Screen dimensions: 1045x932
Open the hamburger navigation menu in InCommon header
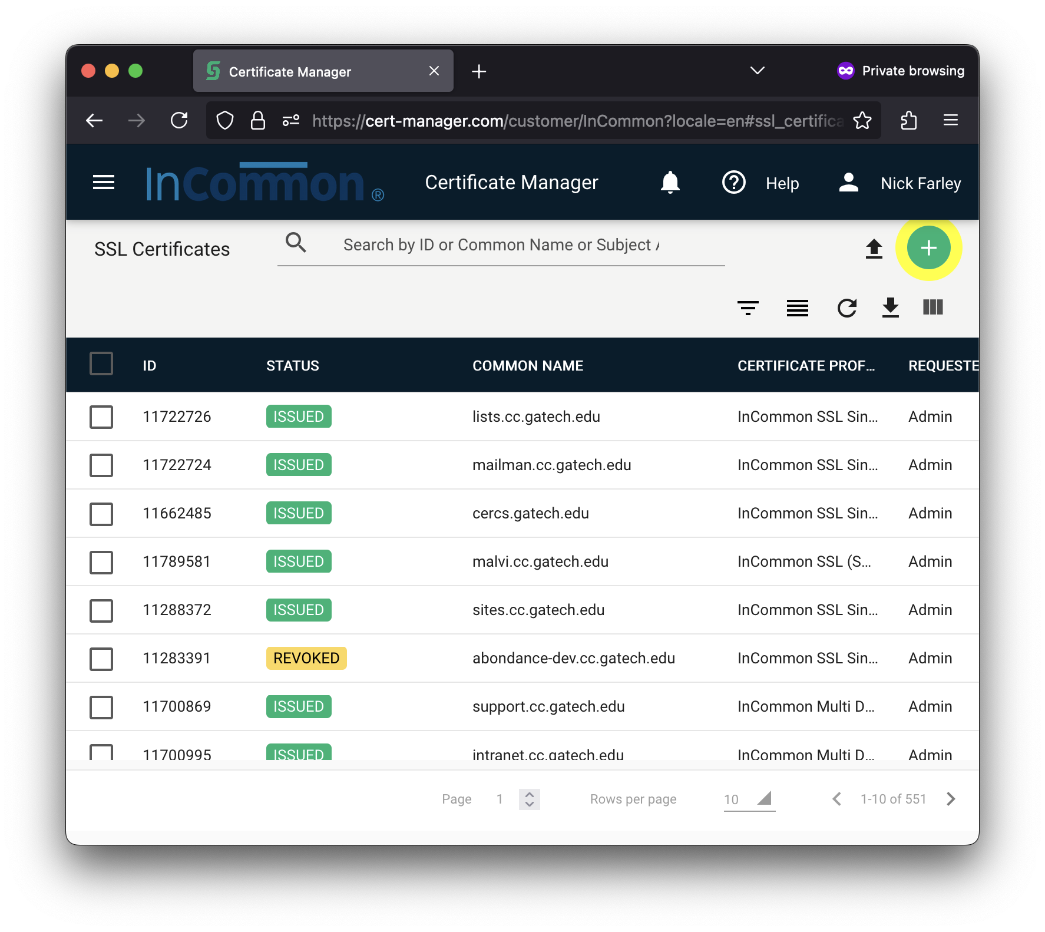[104, 183]
